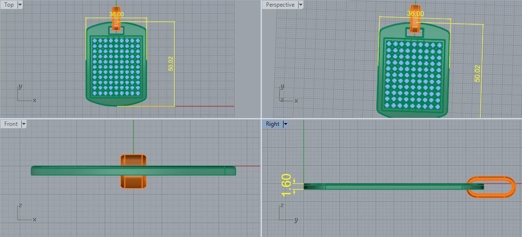522x237 pixels.
Task: Activate the Top viewport title label
Action: (x=9, y=5)
